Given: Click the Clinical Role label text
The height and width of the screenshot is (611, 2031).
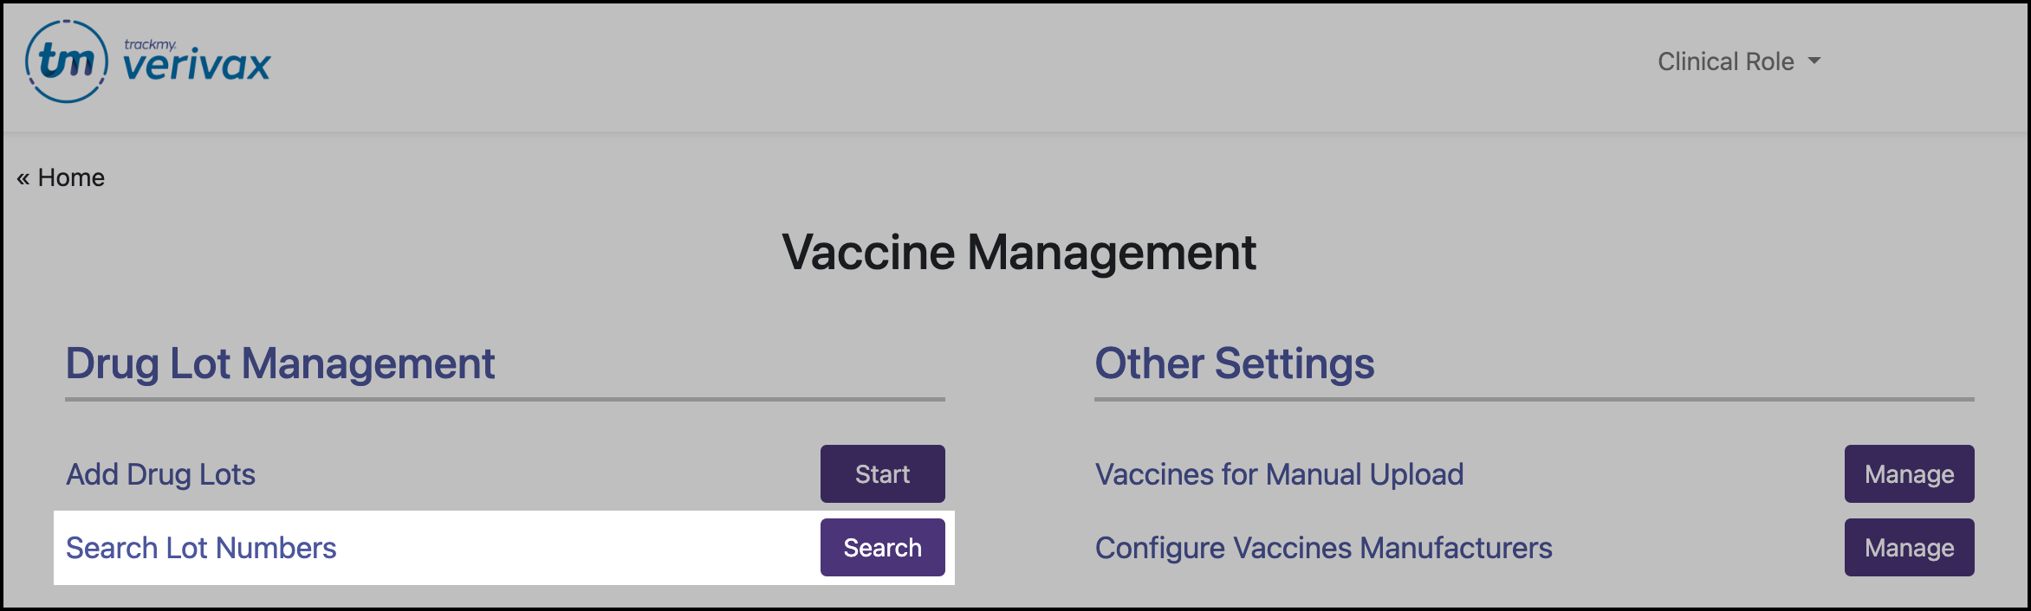Looking at the screenshot, I should [x=1724, y=61].
